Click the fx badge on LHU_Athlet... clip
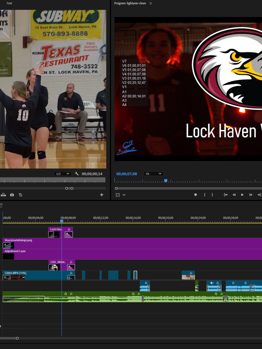Viewport: 262px width, 349px height. click(x=71, y=262)
